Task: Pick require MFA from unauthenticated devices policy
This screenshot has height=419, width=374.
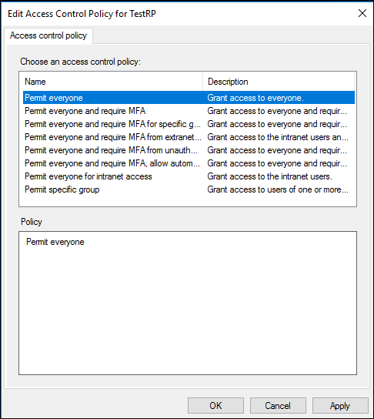Action: pos(189,150)
